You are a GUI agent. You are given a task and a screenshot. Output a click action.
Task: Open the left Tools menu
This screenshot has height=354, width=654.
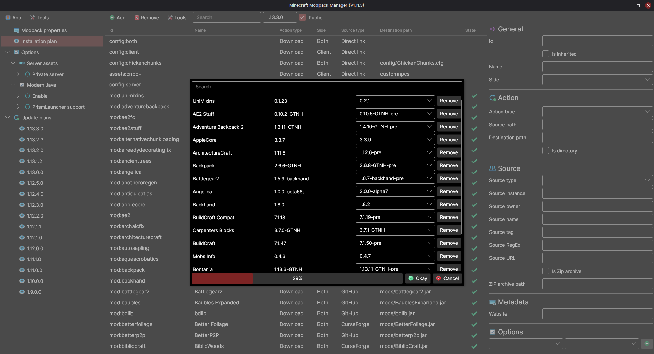coord(39,18)
